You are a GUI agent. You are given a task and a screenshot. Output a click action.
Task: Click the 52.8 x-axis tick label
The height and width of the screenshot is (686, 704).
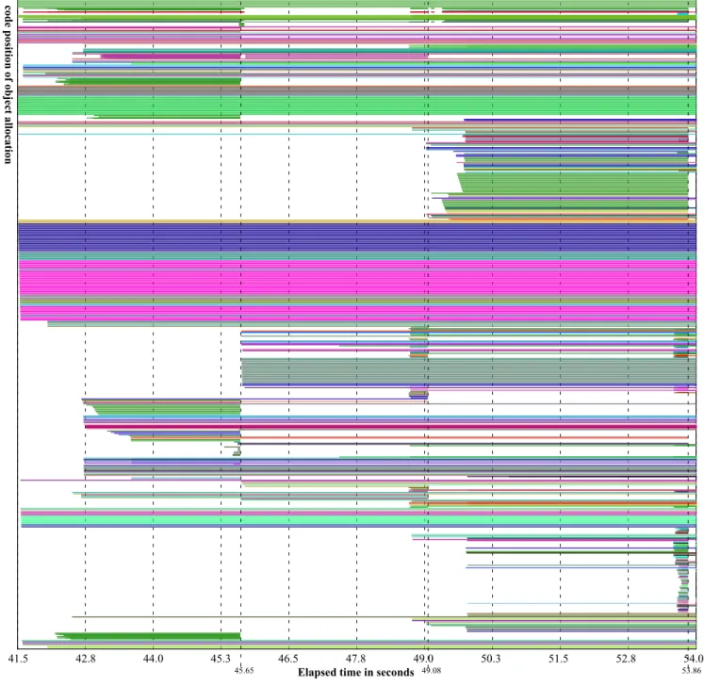(x=627, y=659)
